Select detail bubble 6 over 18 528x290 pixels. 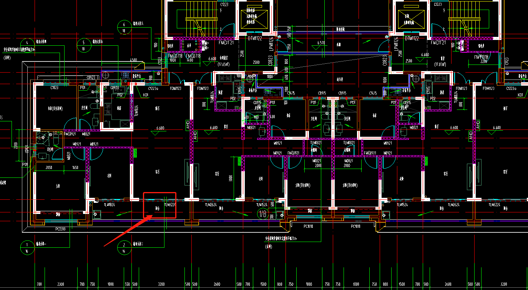(124, 27)
